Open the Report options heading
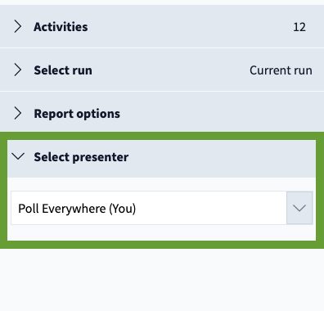Viewport: 324px width, 311px height. 77,114
